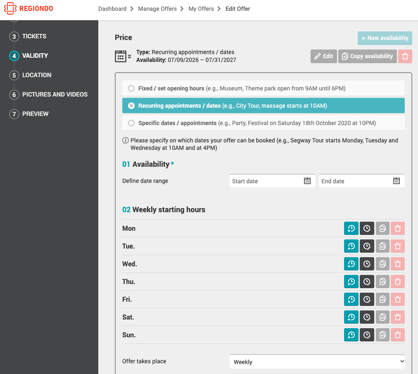Open My Offers breadcrumb link

pyautogui.click(x=201, y=9)
